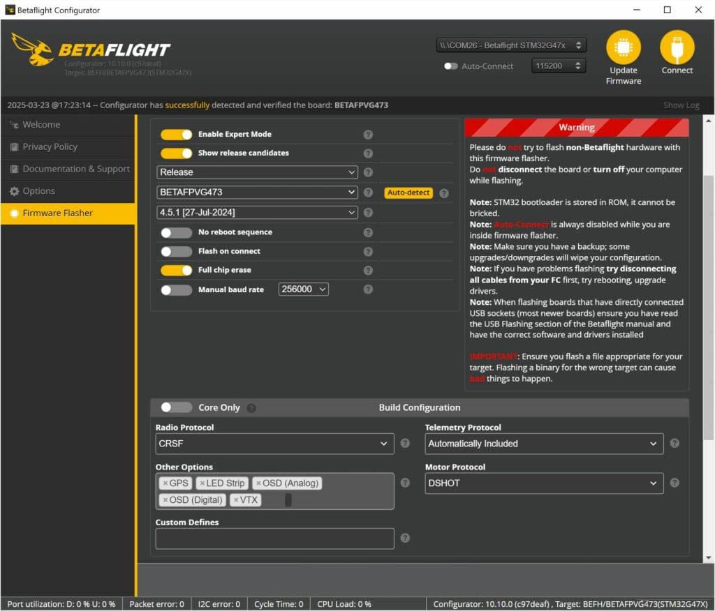
Task: Click the Other Options tag input area
Action: click(x=274, y=491)
